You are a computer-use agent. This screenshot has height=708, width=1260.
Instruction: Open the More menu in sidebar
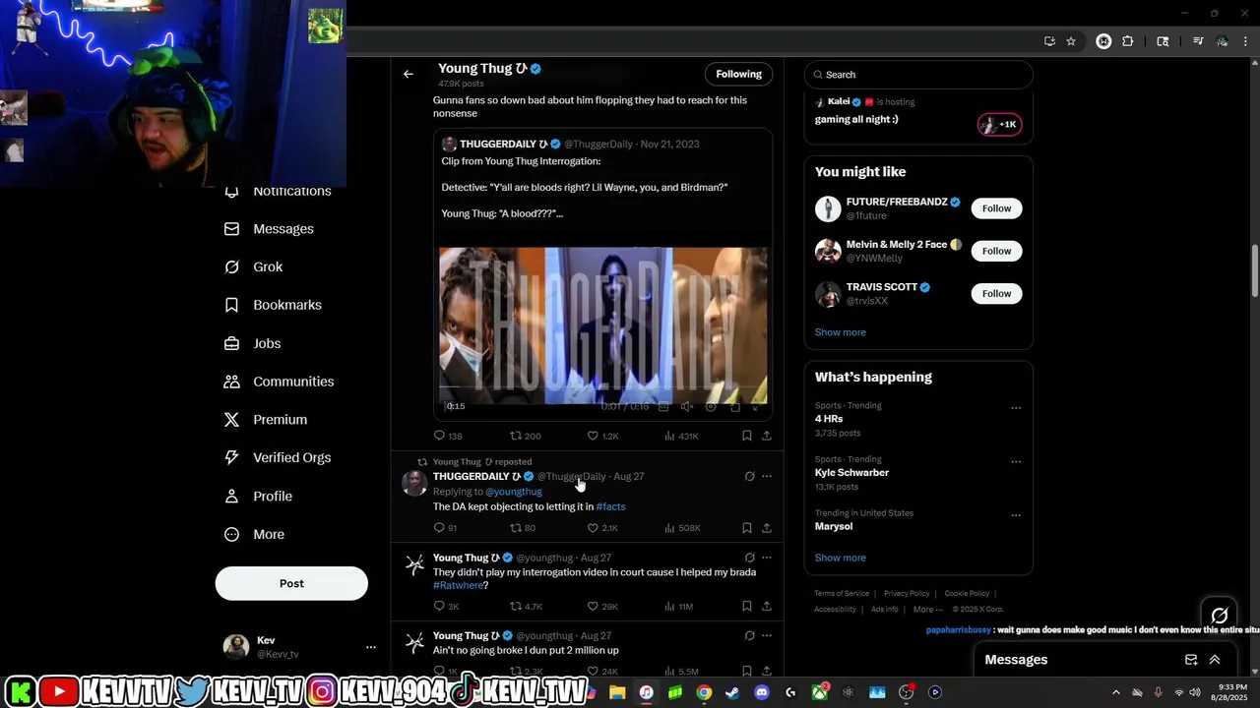pos(255,535)
